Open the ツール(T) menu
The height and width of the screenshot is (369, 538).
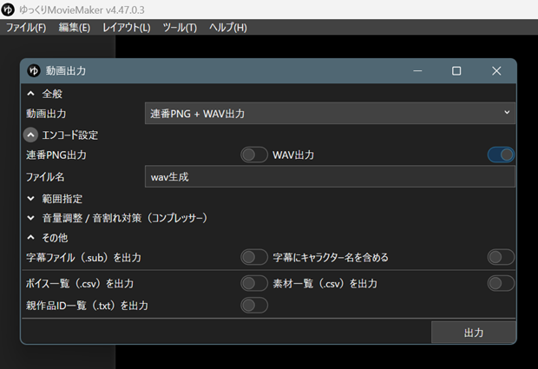pyautogui.click(x=180, y=28)
